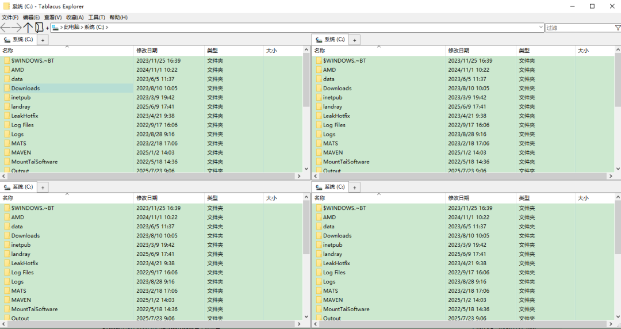Click into the 过滤 filter input field
621x329 pixels.
click(580, 28)
